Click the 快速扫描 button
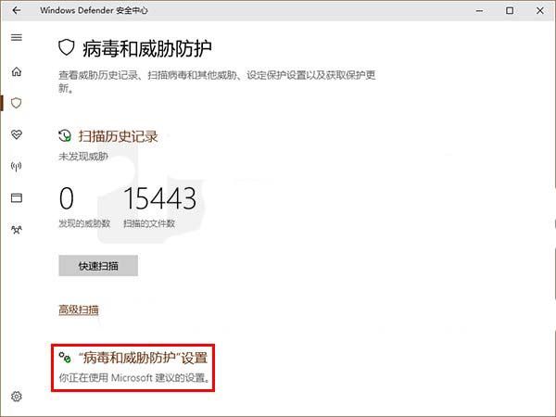The width and height of the screenshot is (556, 417). 98,266
